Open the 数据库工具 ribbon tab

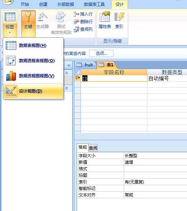click(94, 4)
